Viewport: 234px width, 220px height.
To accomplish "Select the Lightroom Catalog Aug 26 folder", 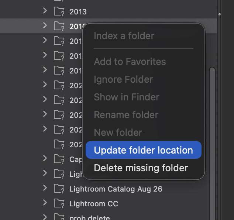I will [x=116, y=189].
